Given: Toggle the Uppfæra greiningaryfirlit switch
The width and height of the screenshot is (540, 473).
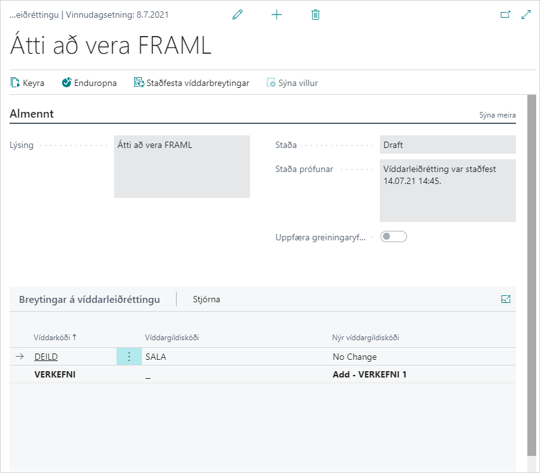Looking at the screenshot, I should coord(393,236).
